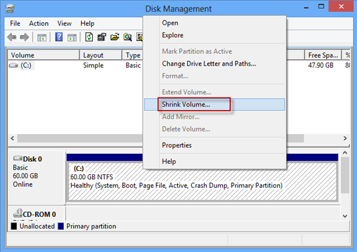Click the blue Help question mark icon
The width and height of the screenshot is (357, 252).
[x=59, y=37]
